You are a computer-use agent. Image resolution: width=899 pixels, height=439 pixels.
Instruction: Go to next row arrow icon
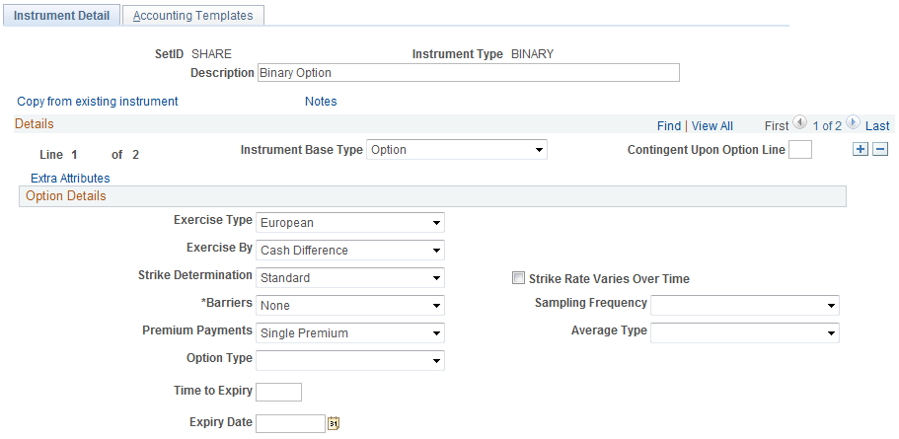coord(853,124)
